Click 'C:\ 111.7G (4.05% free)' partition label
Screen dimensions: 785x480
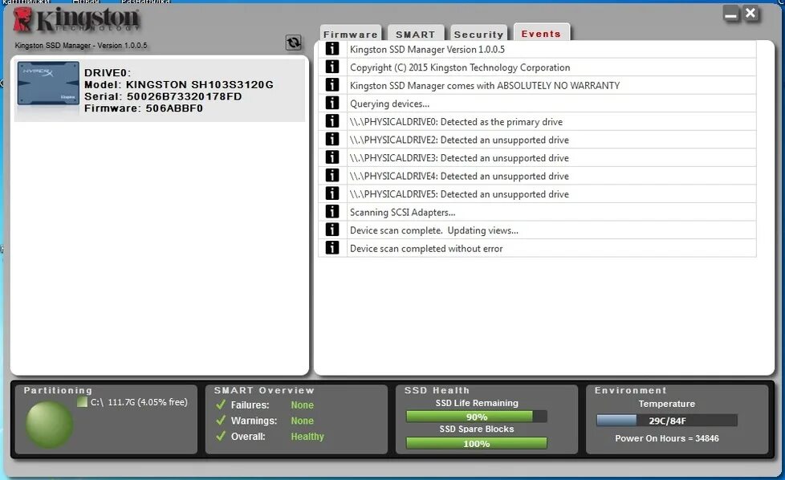(x=139, y=402)
